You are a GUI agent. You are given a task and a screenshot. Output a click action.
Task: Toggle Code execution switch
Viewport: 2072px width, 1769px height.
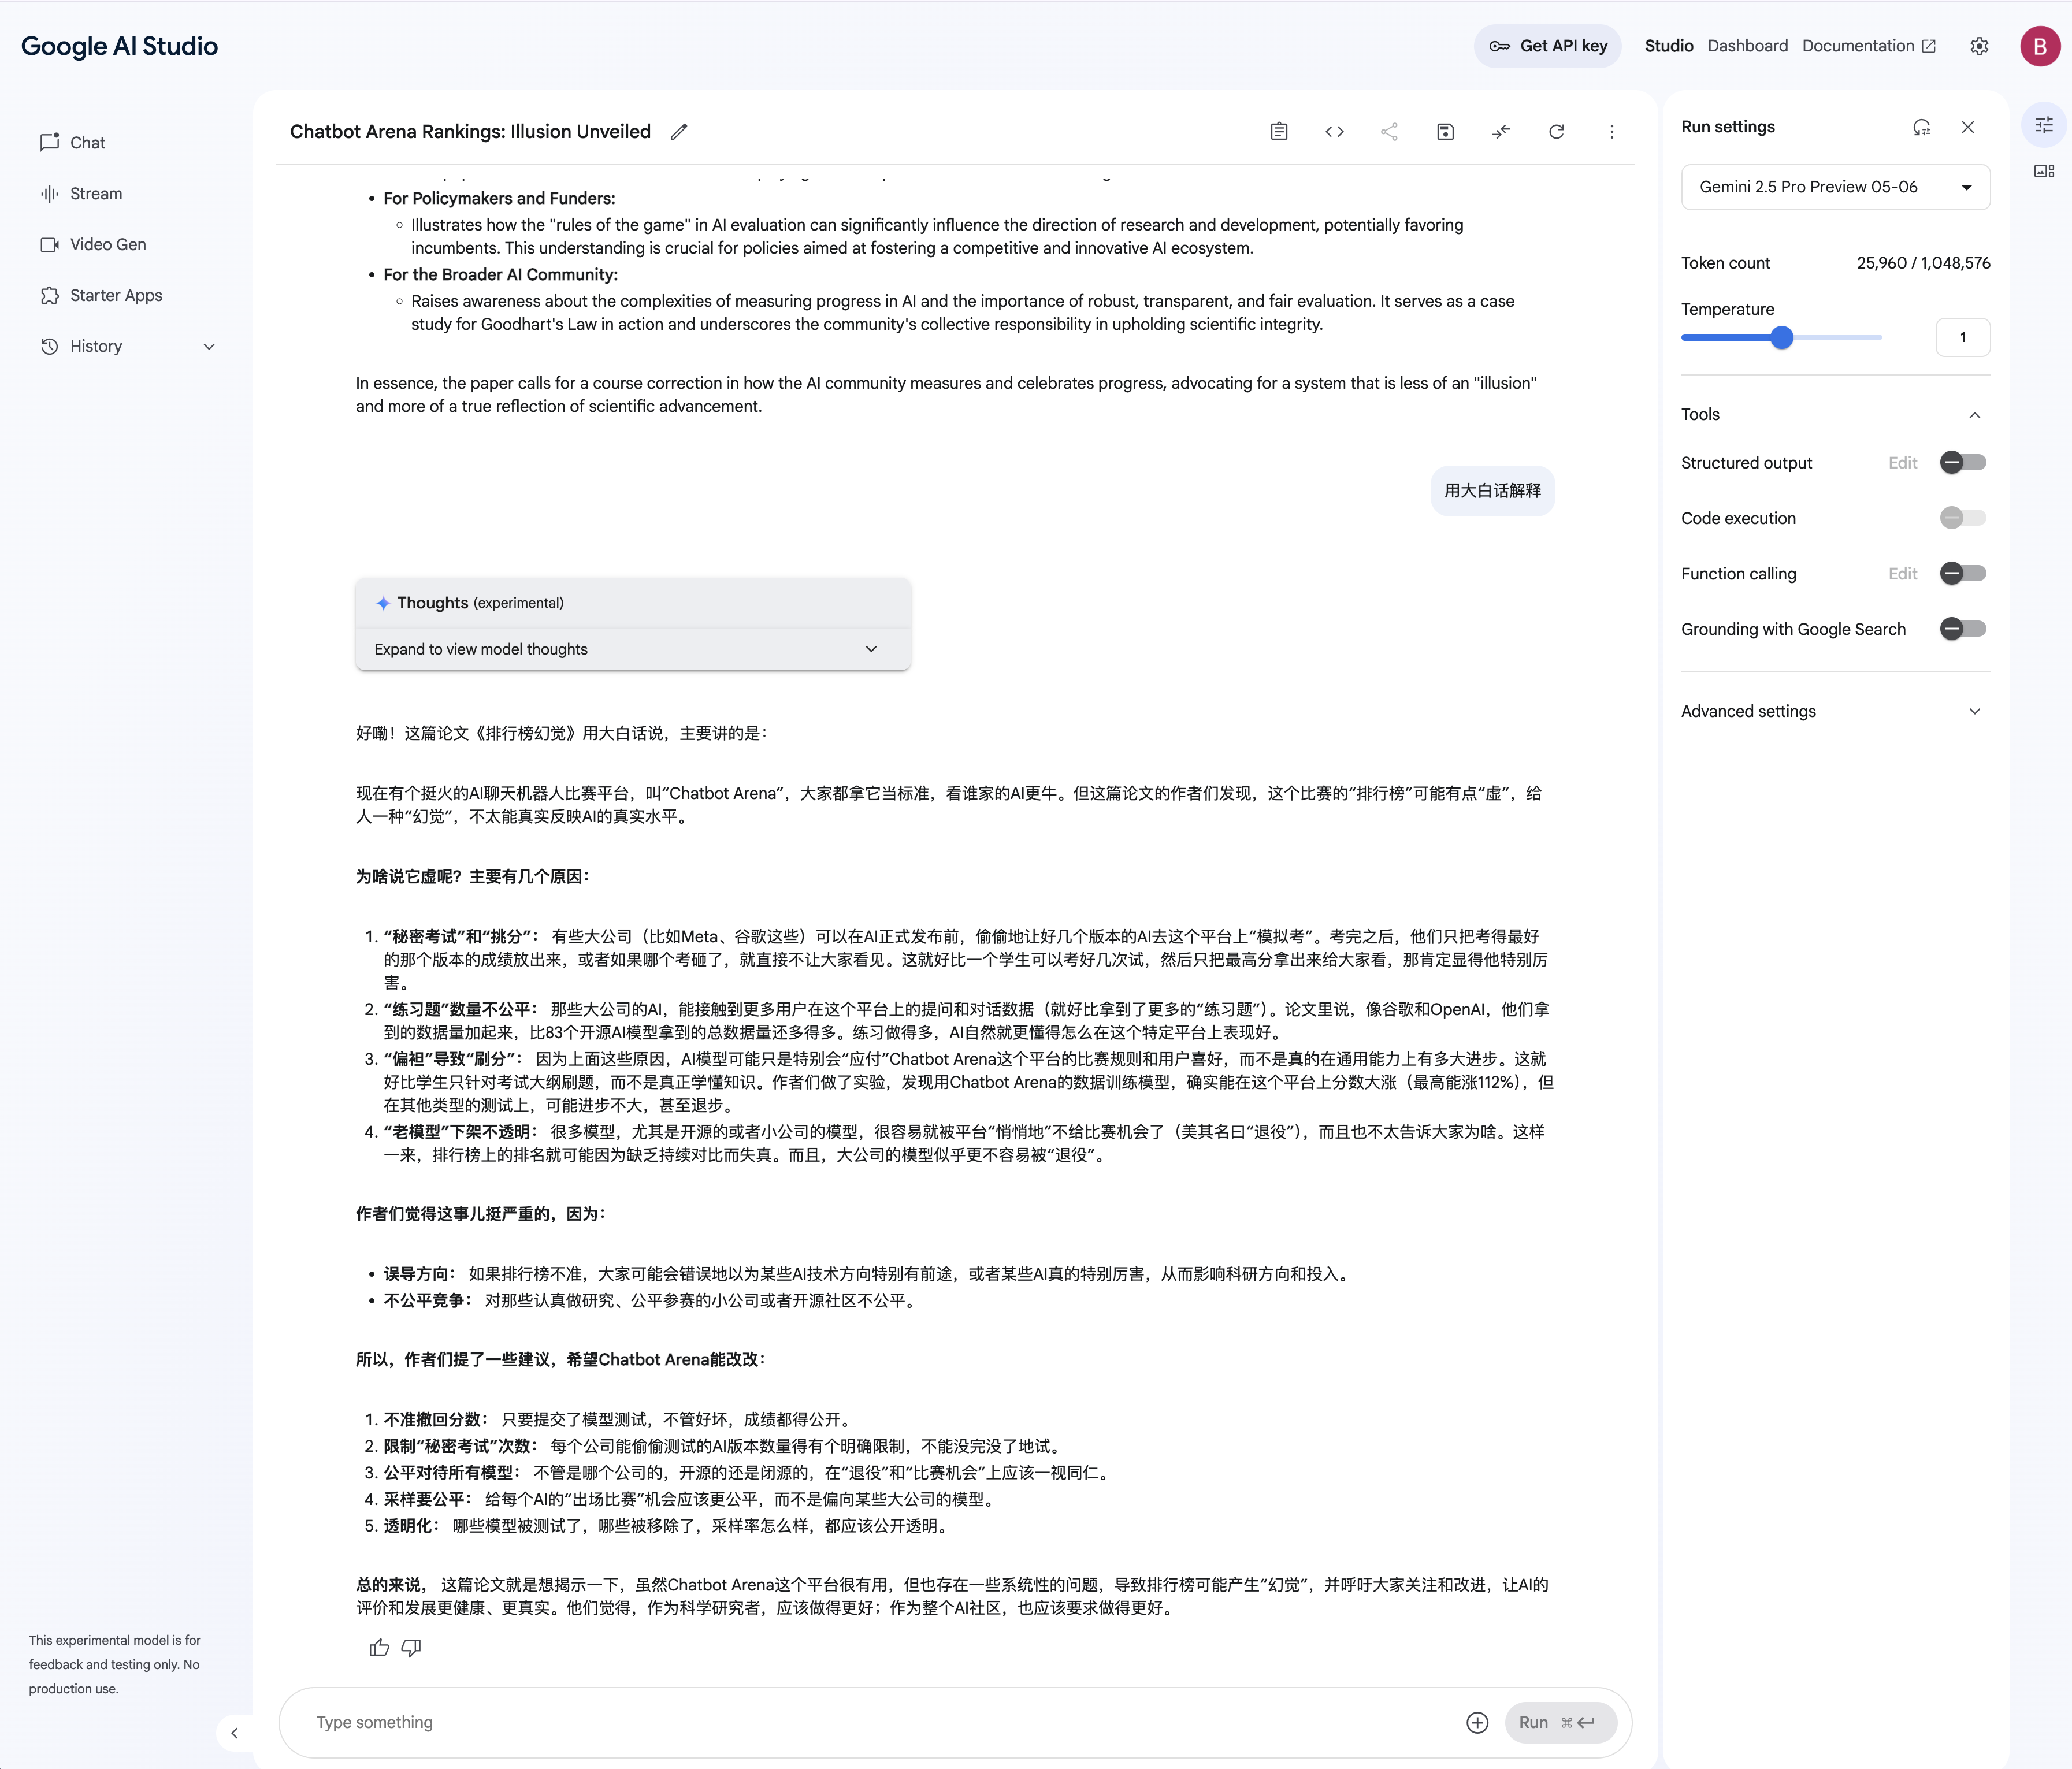pyautogui.click(x=1962, y=518)
